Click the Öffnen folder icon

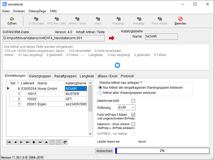click(x=12, y=19)
